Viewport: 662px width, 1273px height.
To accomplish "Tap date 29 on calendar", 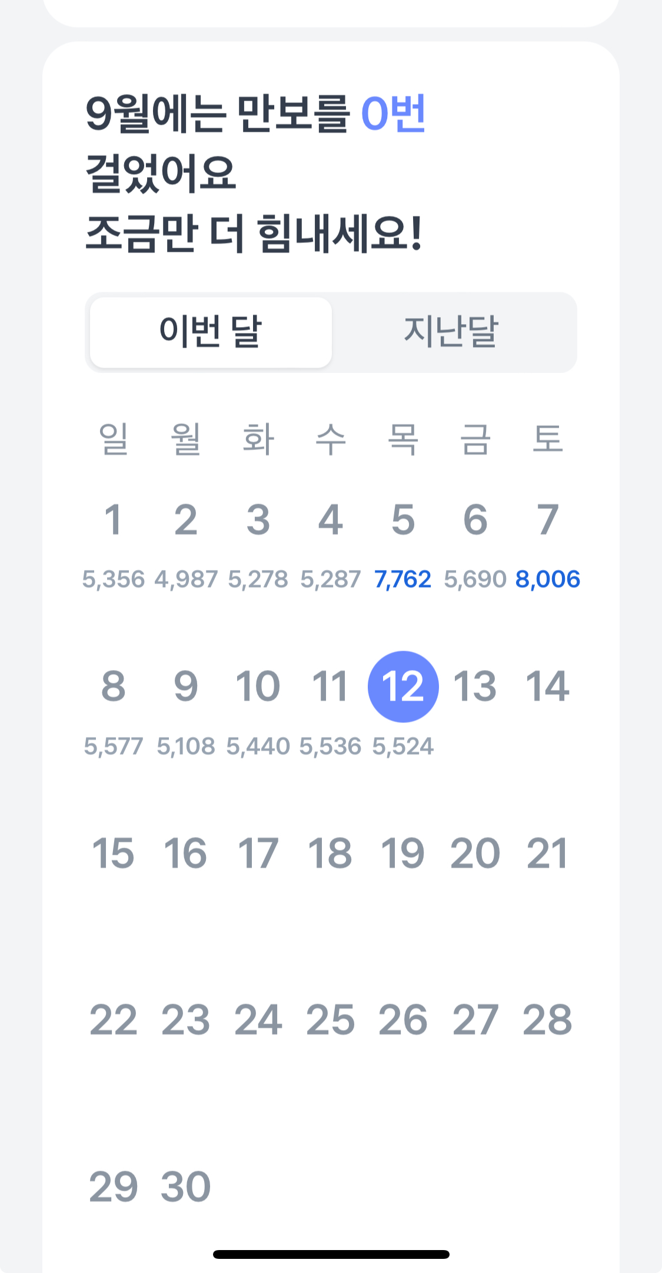I will tap(113, 1187).
